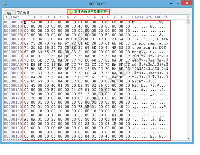Minimize the 00000.dll window
200x155 pixels.
pos(171,4)
